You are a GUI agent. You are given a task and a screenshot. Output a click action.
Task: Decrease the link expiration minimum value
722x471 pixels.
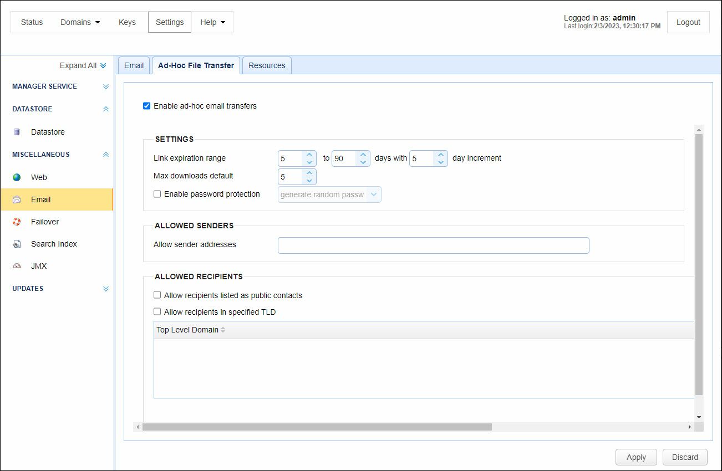[309, 162]
